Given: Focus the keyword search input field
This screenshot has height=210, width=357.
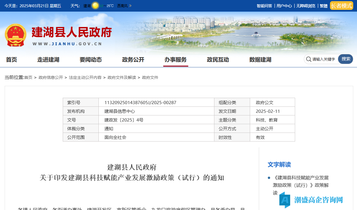Looking at the screenshot, I should (x=324, y=59).
